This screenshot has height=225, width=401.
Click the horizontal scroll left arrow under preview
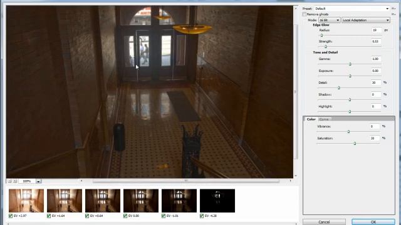(81, 181)
